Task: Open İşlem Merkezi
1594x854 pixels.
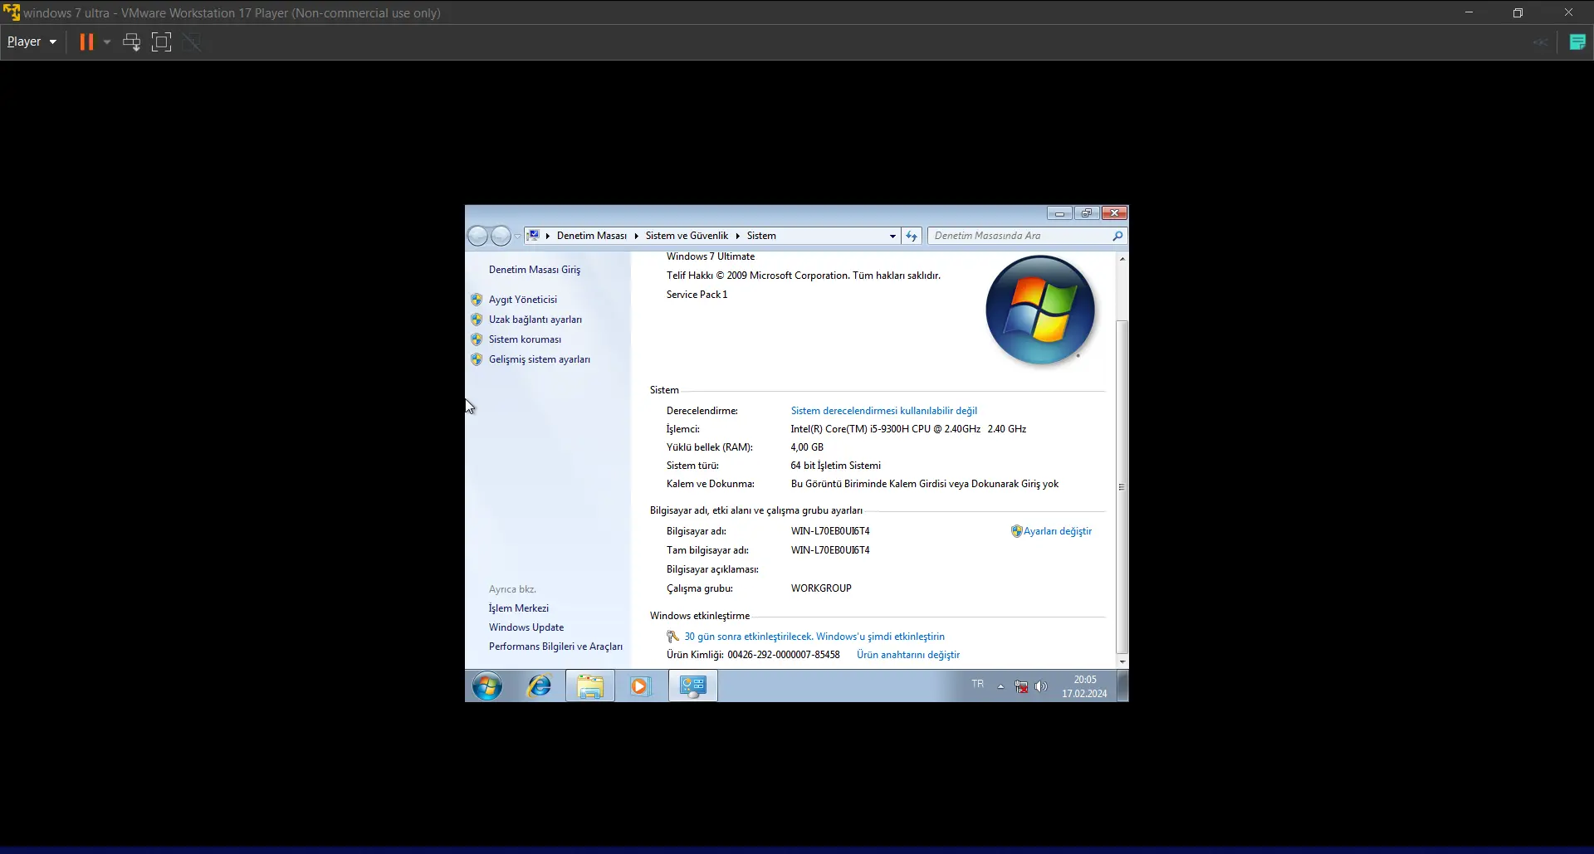Action: [519, 608]
